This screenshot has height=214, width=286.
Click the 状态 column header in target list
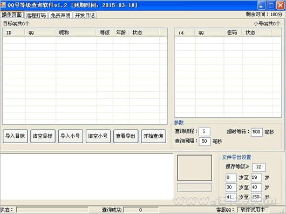[144, 32]
